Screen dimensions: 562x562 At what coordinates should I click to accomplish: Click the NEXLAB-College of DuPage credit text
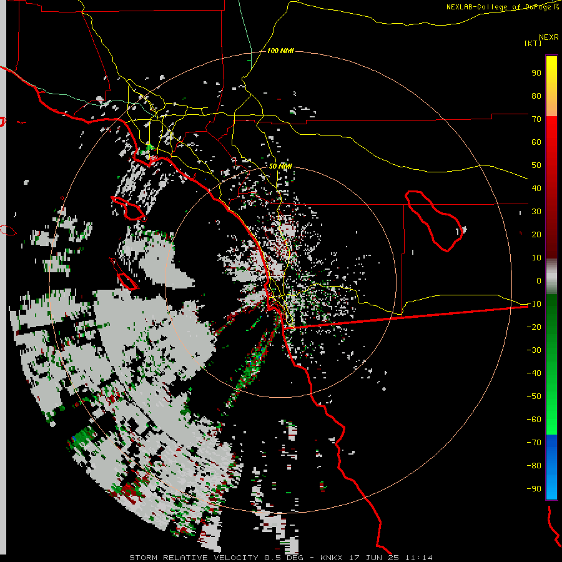point(502,7)
